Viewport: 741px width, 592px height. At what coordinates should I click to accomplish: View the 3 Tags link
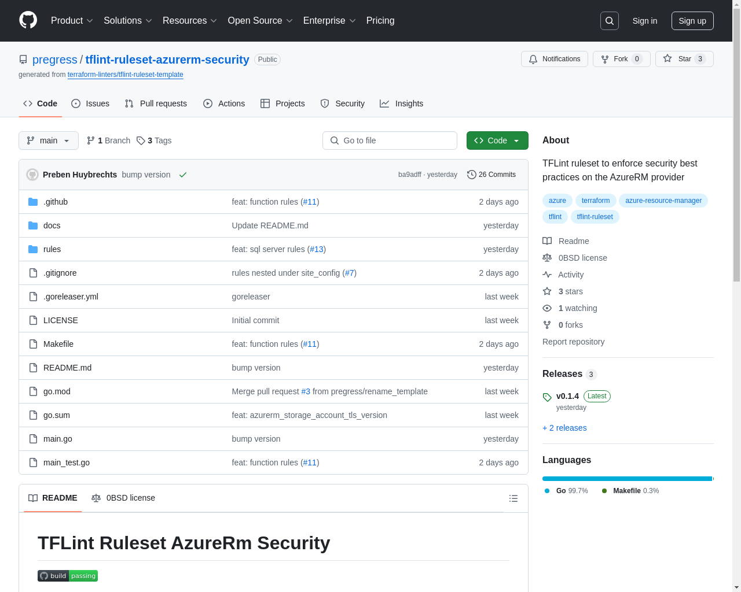point(154,140)
